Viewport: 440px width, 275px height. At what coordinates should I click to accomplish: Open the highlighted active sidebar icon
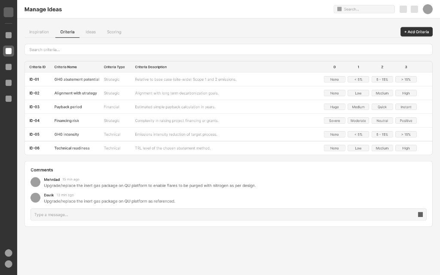(9, 51)
